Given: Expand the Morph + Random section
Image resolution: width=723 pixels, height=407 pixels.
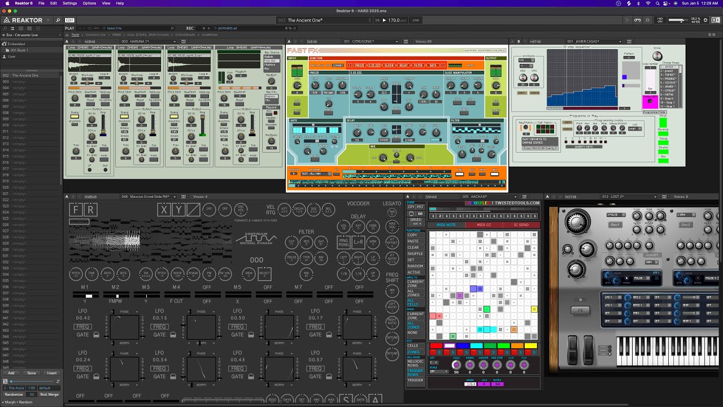Looking at the screenshot, I should click(19, 402).
